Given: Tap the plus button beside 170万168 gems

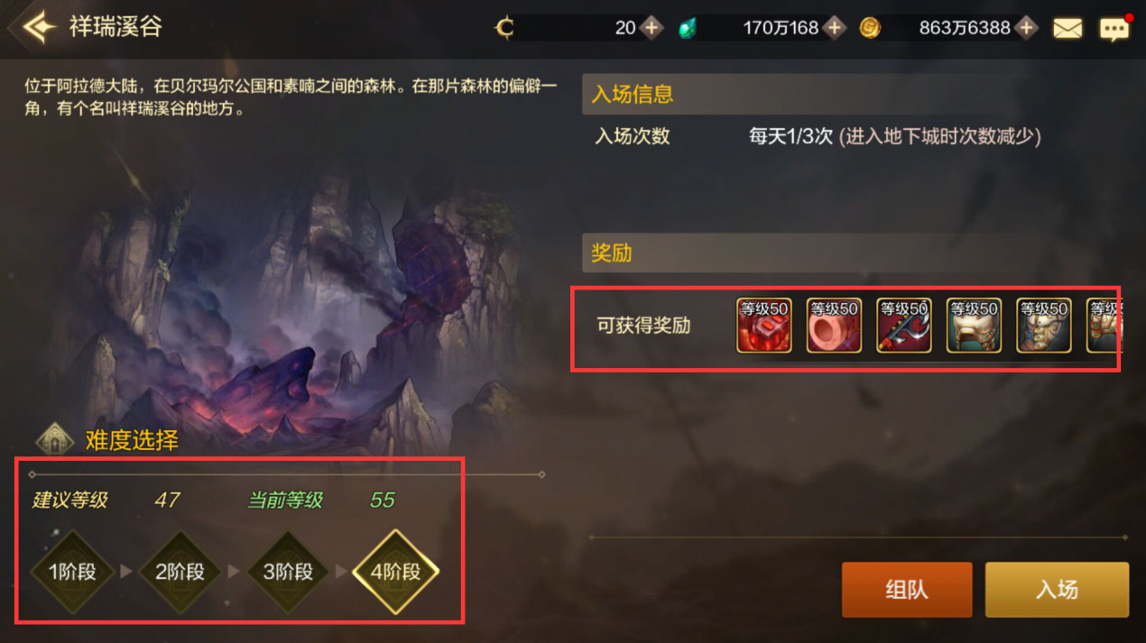Looking at the screenshot, I should 835,28.
